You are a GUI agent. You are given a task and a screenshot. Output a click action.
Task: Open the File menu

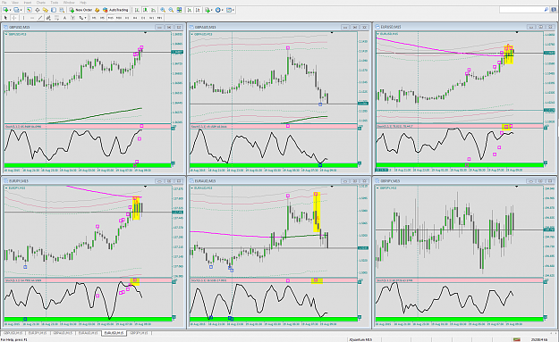tap(4, 3)
